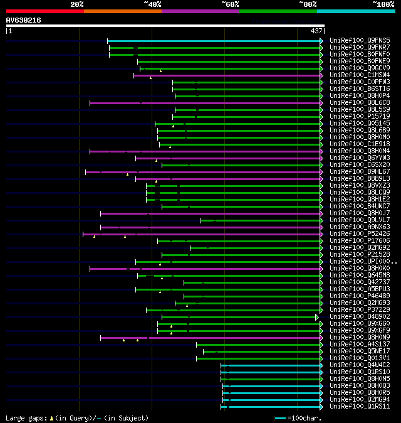Click UniRef100_B8B9L3 label
The width and height of the screenshot is (401, 423).
(360, 179)
